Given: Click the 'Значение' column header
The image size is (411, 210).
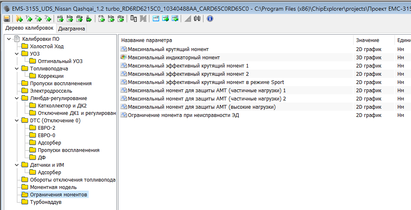Looking at the screenshot, I should [367, 40].
